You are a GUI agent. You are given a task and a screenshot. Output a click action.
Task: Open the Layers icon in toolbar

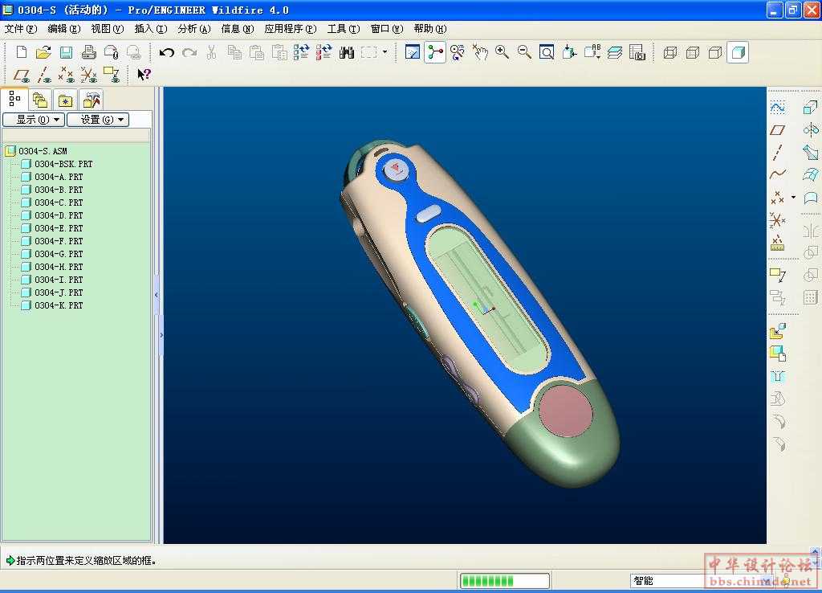614,52
